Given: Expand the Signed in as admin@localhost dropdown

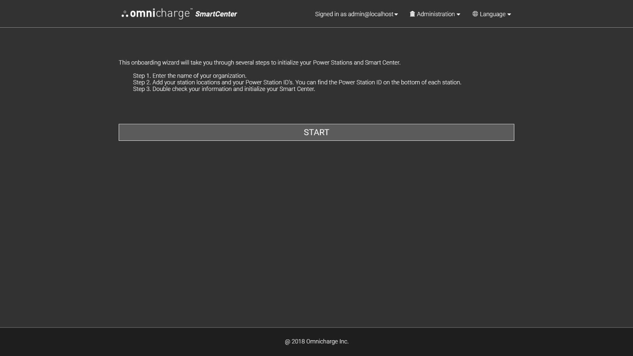Looking at the screenshot, I should coord(356,14).
